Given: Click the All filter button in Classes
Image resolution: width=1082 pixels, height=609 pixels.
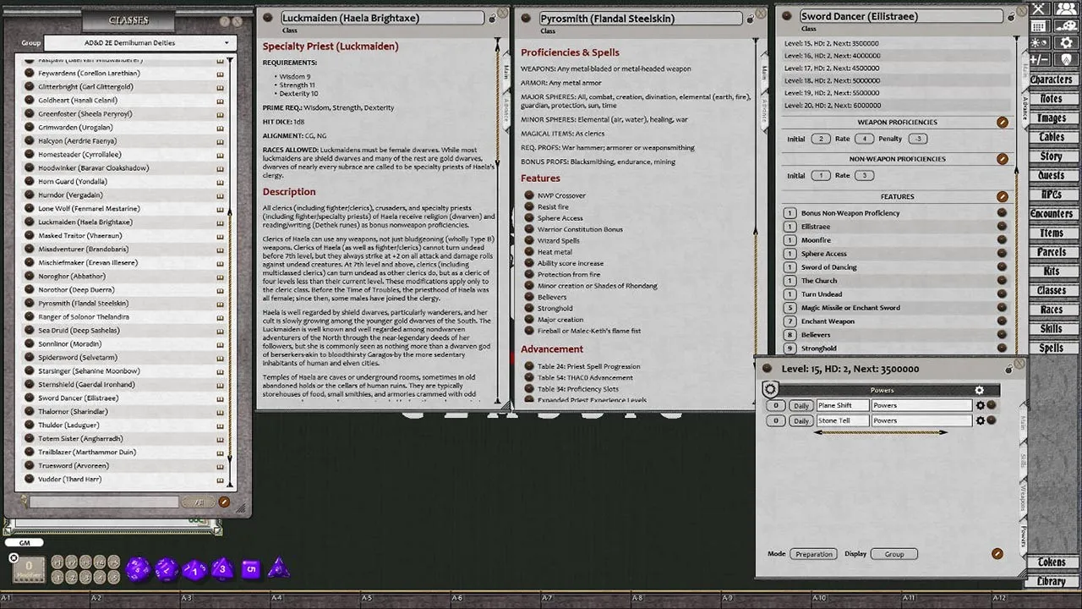Looking at the screenshot, I should point(199,502).
